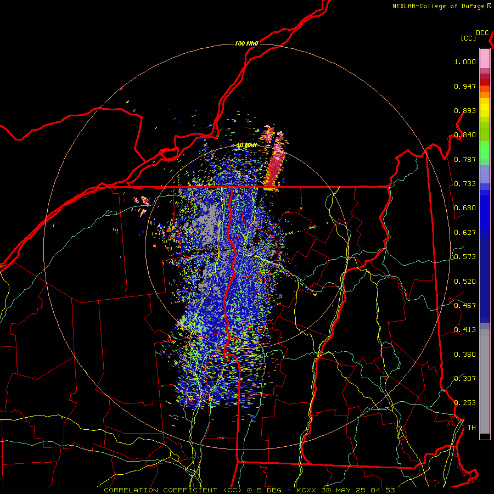Click the 100 NMI range ring label
This screenshot has height=494, width=494.
pyautogui.click(x=246, y=43)
